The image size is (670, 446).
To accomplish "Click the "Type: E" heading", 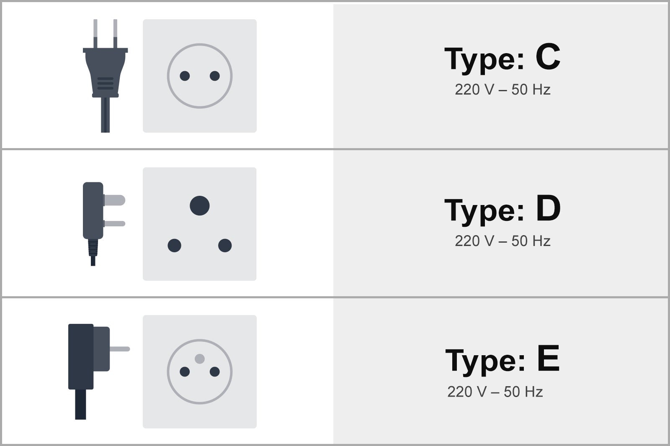I will [x=502, y=359].
